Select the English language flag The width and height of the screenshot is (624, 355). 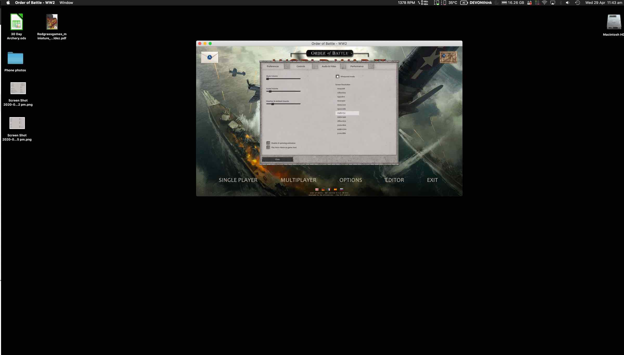coord(317,189)
